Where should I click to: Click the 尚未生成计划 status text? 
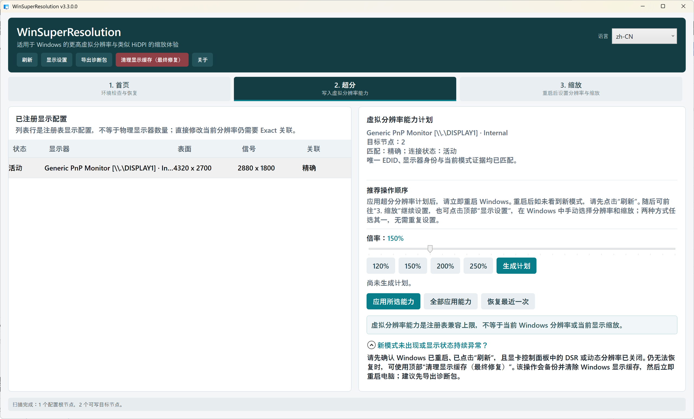(389, 283)
